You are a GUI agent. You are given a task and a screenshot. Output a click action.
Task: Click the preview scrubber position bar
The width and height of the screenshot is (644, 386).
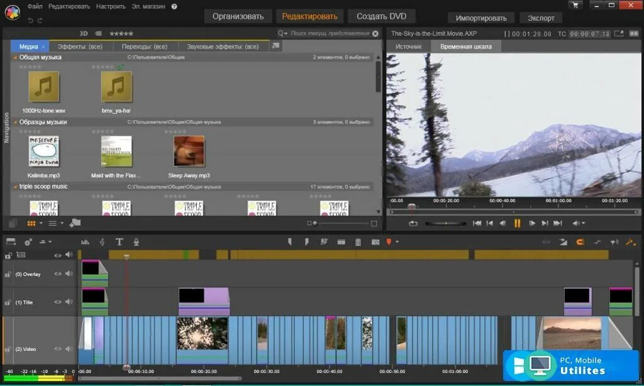[x=514, y=212]
